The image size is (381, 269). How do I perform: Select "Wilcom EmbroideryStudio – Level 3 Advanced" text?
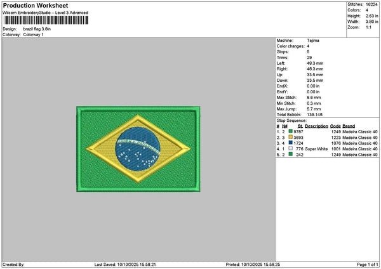pos(46,13)
